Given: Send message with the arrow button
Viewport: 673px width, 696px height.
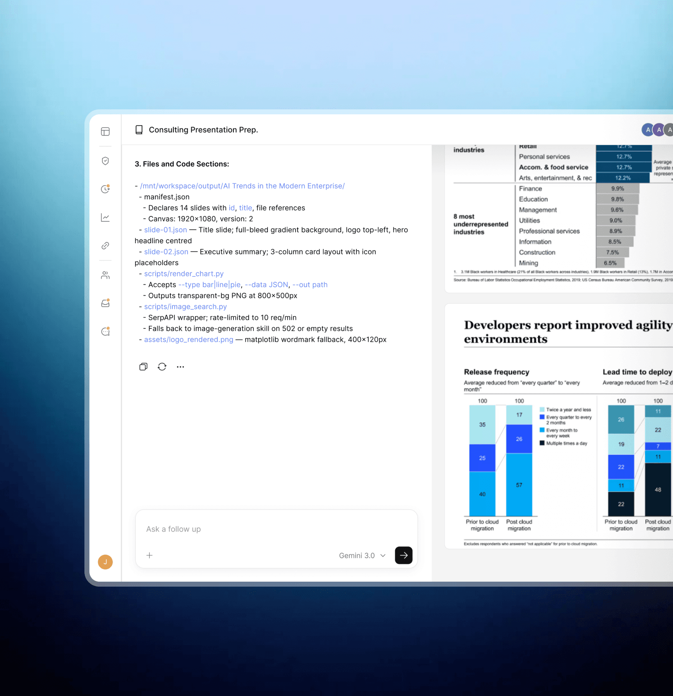Looking at the screenshot, I should click(x=404, y=556).
